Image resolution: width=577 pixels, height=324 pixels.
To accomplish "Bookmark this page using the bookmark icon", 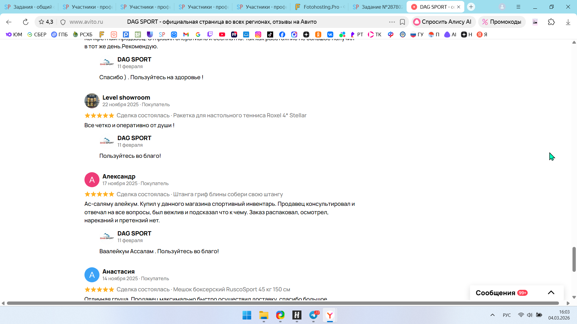I will click(x=402, y=22).
